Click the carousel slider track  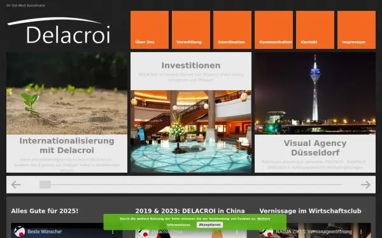[x=191, y=185]
